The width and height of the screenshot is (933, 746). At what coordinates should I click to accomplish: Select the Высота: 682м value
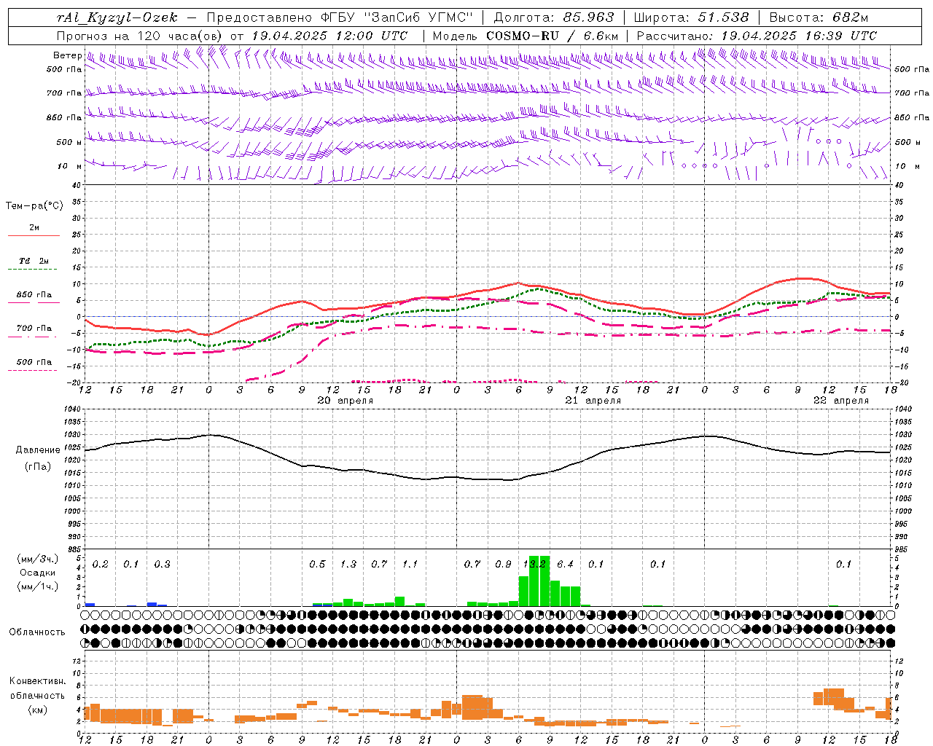click(x=819, y=17)
